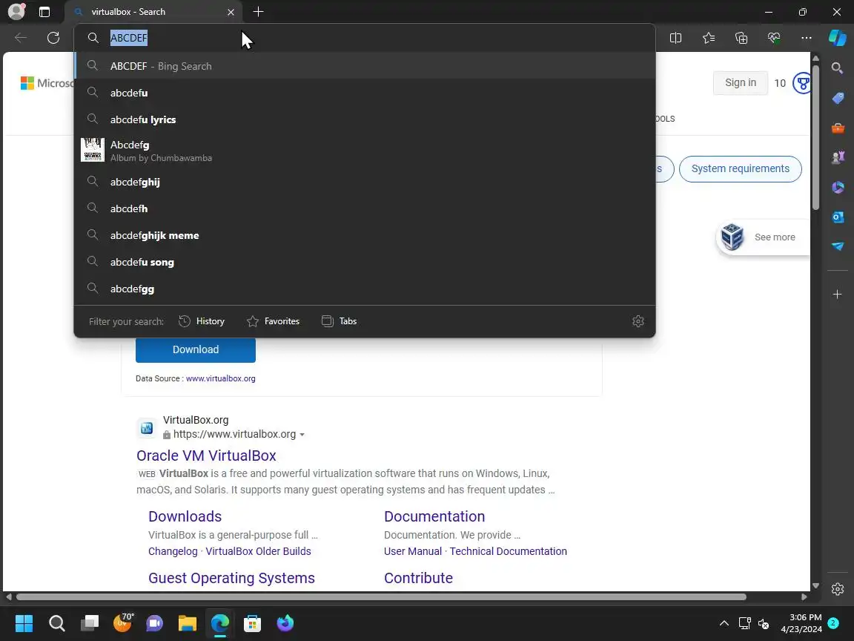Open taskbar clock showing 3:06 PM
Screen dimensions: 854x641
801,623
